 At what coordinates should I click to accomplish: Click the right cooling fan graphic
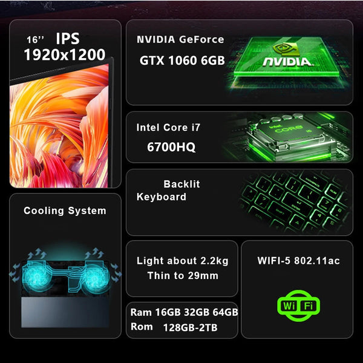94,279
